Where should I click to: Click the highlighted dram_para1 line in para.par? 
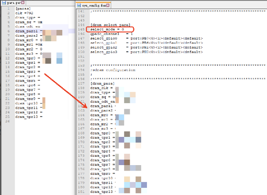tap(27, 31)
